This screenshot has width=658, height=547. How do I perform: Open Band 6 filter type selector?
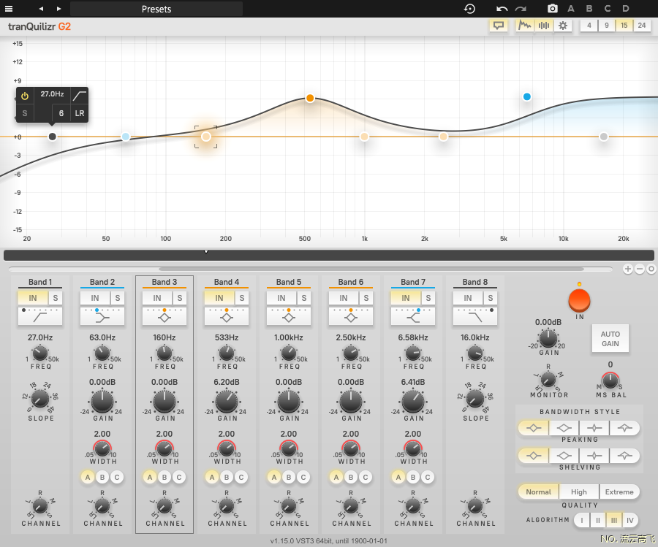point(350,316)
